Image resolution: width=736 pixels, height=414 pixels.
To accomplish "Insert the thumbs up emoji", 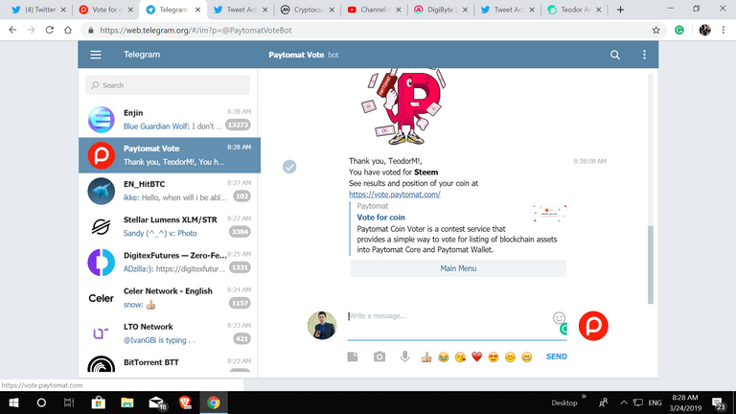I will pyautogui.click(x=426, y=357).
